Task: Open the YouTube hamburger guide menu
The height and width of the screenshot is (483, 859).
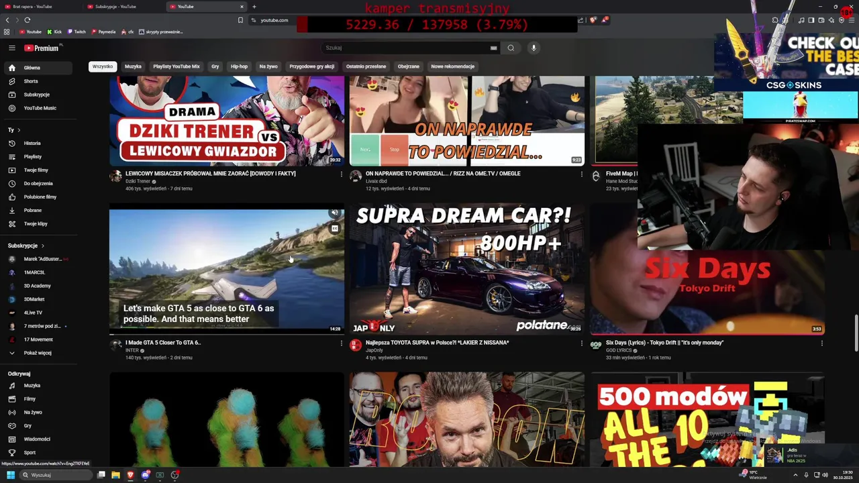Action: click(x=11, y=48)
